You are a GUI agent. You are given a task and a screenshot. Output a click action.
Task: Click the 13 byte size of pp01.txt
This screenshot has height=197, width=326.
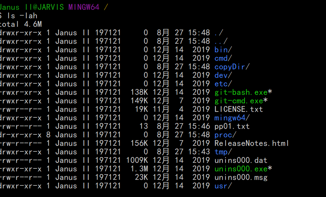pos(143,127)
